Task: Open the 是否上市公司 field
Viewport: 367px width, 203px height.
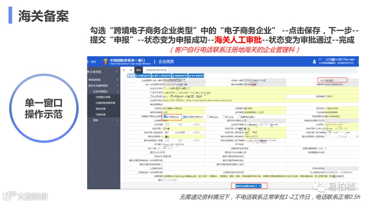Action: (184, 153)
